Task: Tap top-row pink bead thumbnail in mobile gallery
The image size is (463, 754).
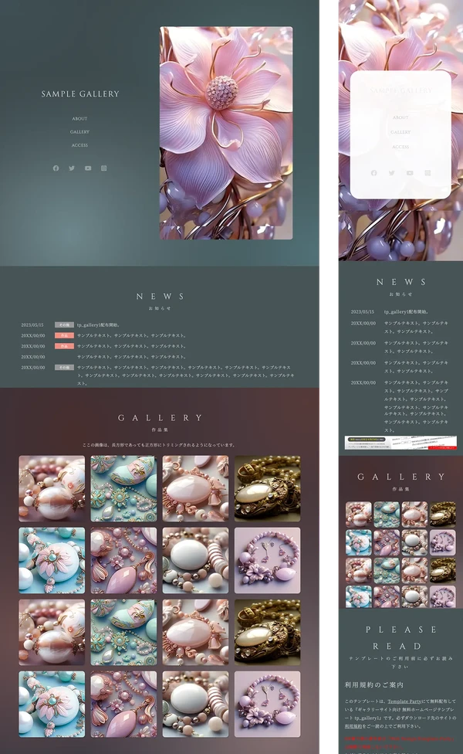Action: pos(359,514)
